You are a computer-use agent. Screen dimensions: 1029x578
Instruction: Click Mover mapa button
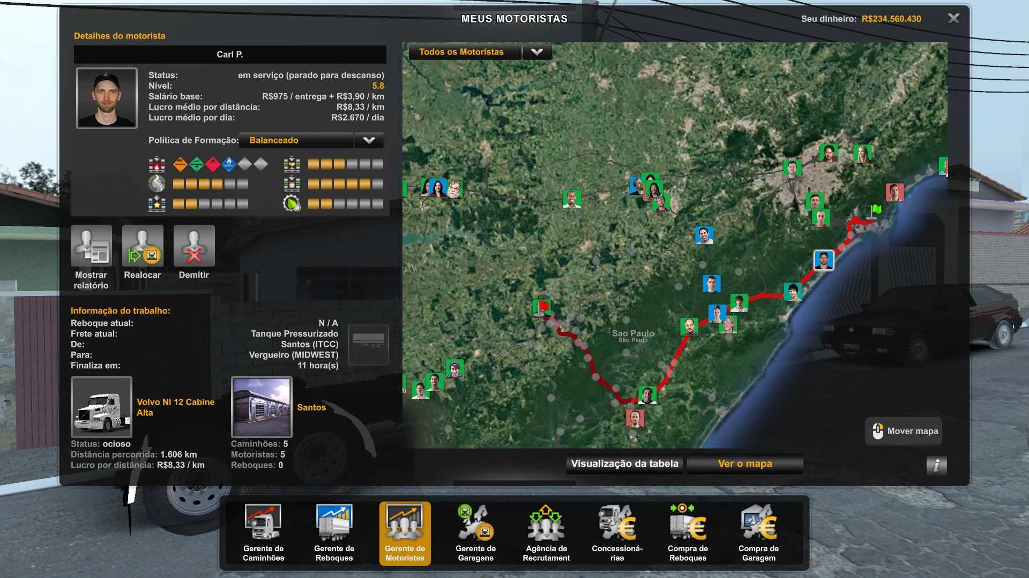click(904, 431)
